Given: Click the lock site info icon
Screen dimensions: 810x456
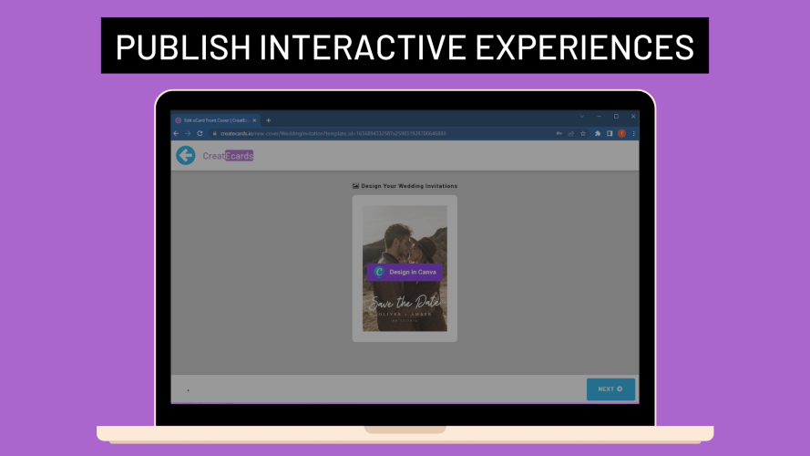Looking at the screenshot, I should click(214, 133).
